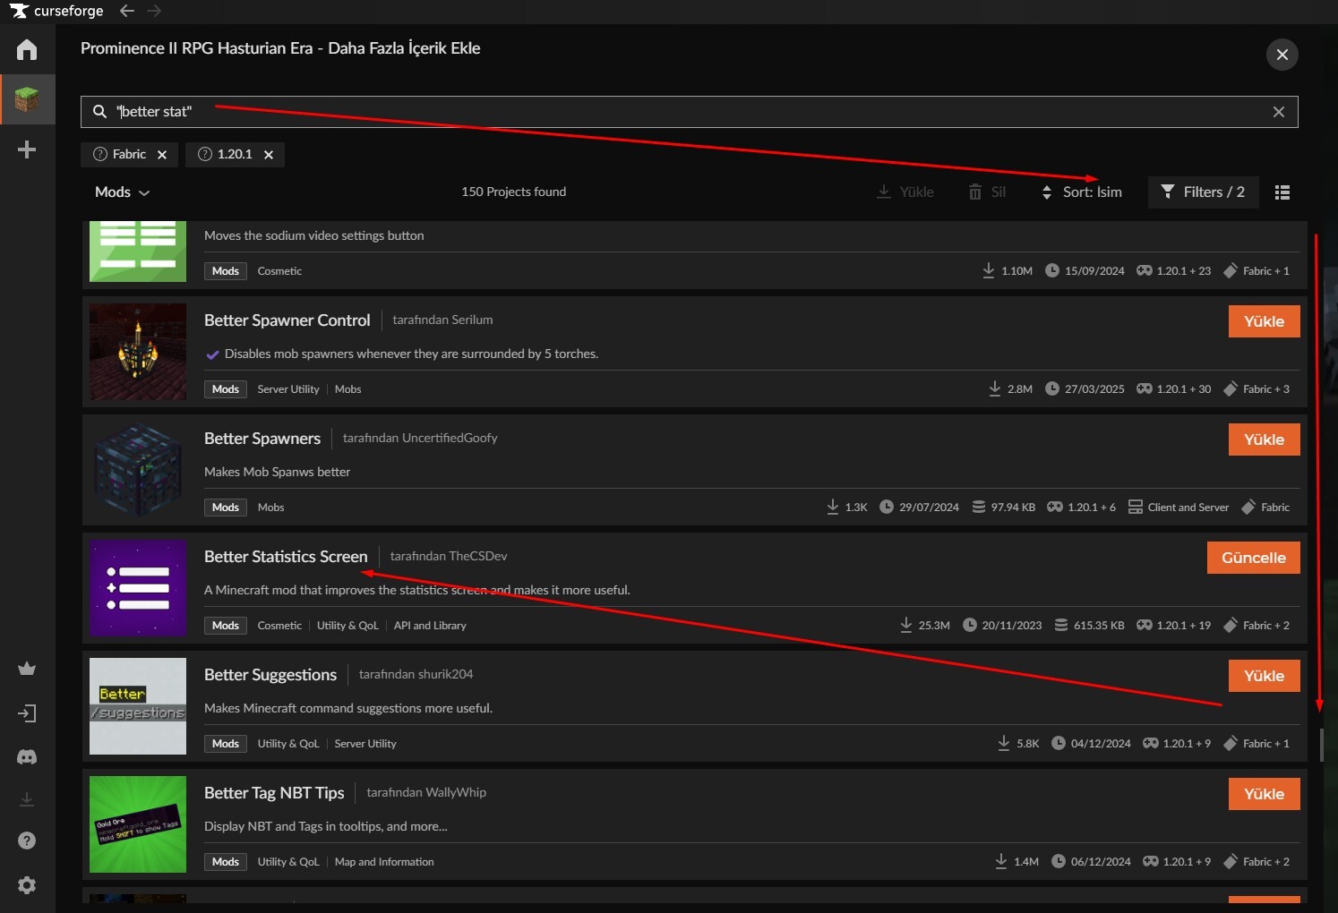The image size is (1338, 913).
Task: Click the crown premium icon
Action: click(27, 669)
